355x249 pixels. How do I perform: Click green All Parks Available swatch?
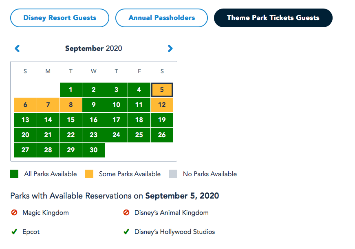pos(14,174)
